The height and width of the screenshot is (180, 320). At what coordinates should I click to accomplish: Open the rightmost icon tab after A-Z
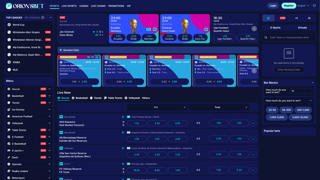309,18
